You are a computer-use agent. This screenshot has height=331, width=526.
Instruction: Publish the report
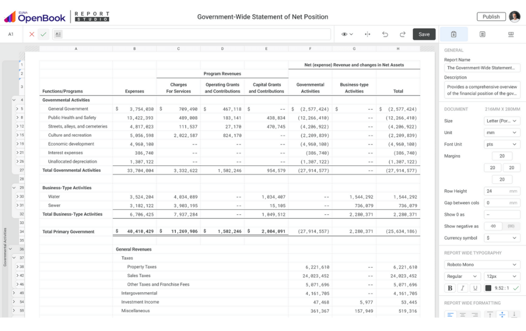pos(491,17)
